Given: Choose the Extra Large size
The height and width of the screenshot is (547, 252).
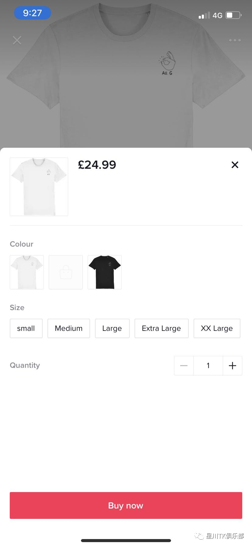Looking at the screenshot, I should click(161, 328).
